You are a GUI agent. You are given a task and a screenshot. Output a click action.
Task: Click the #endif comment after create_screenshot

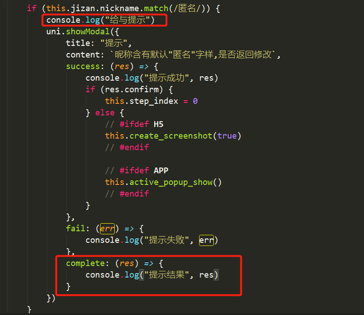[x=127, y=147]
